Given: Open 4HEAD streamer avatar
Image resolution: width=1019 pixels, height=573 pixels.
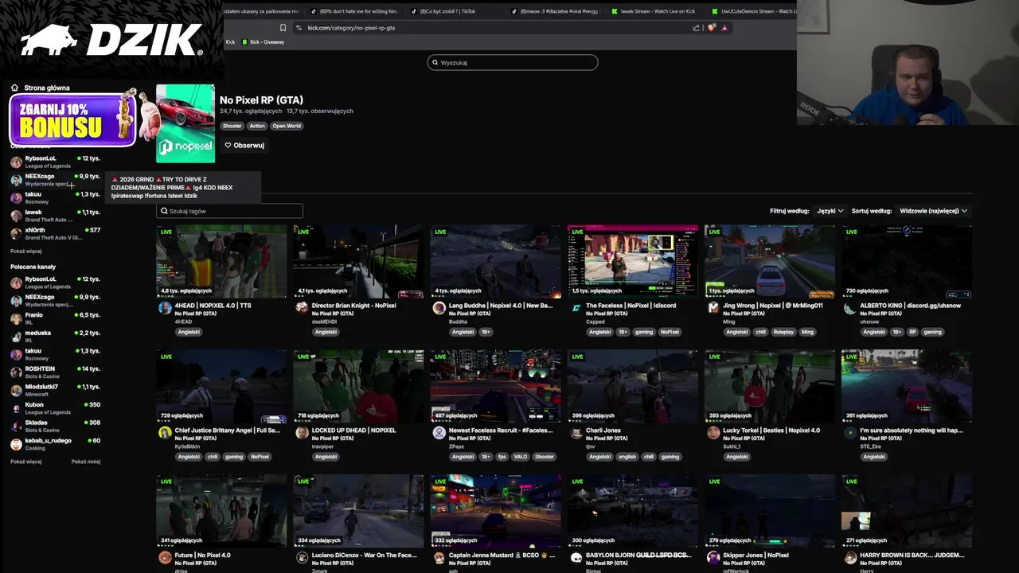Looking at the screenshot, I should (165, 308).
